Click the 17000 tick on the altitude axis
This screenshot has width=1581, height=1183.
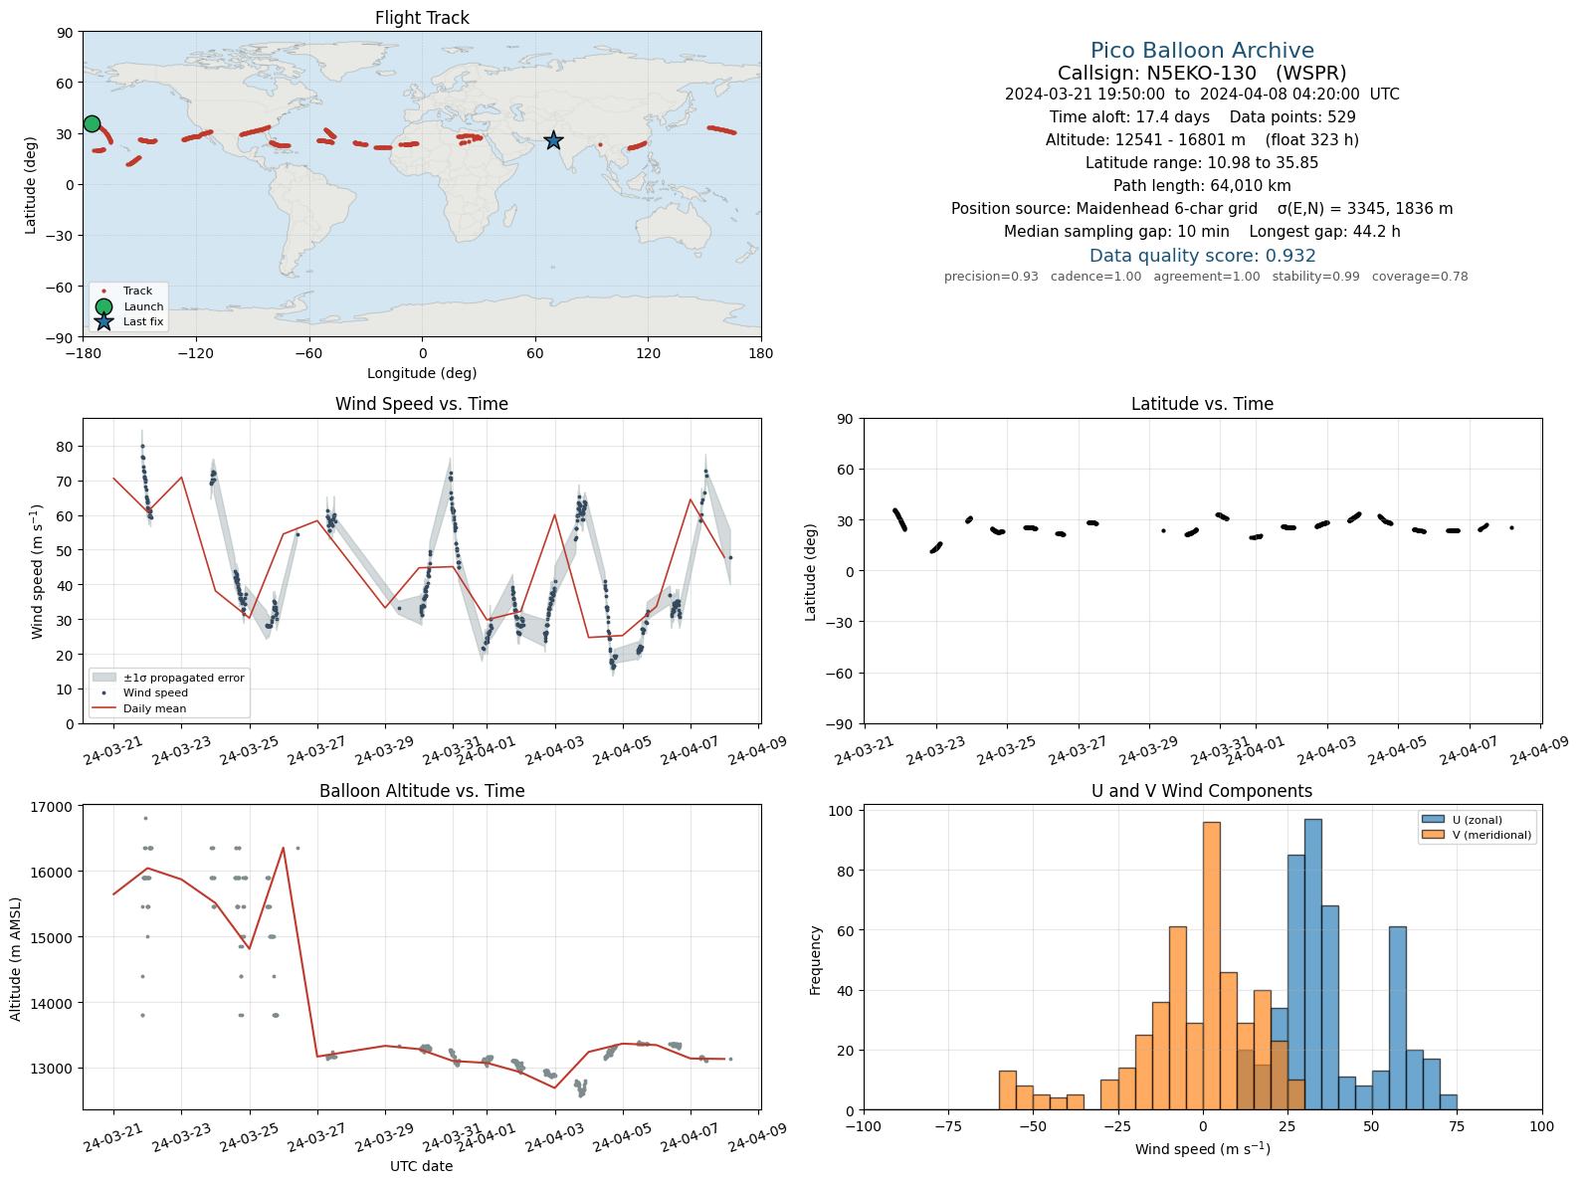(54, 807)
